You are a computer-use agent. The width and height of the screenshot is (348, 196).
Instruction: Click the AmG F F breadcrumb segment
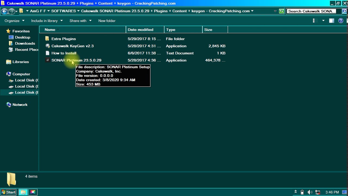click(38, 11)
